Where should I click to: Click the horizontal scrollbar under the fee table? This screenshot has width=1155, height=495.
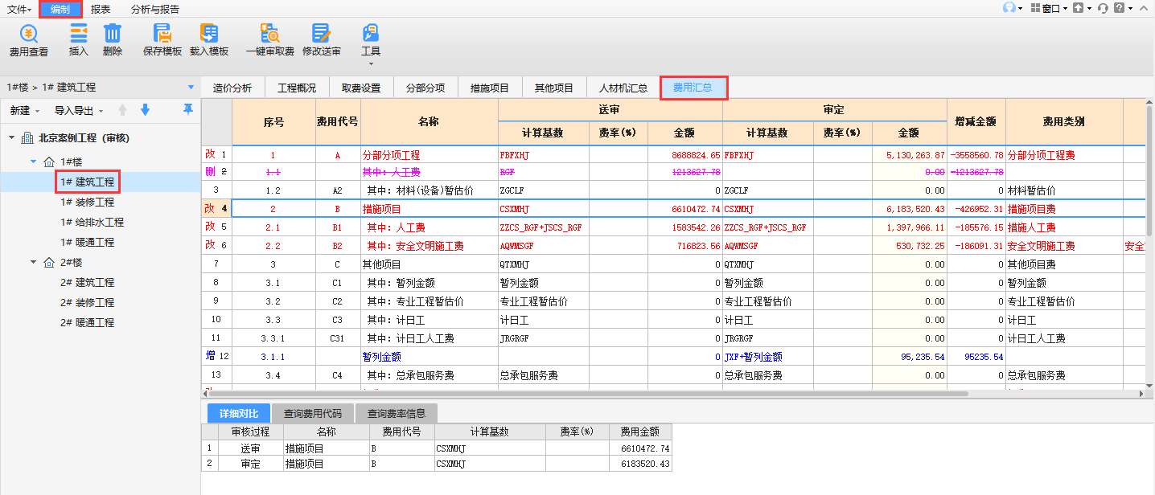[563, 394]
